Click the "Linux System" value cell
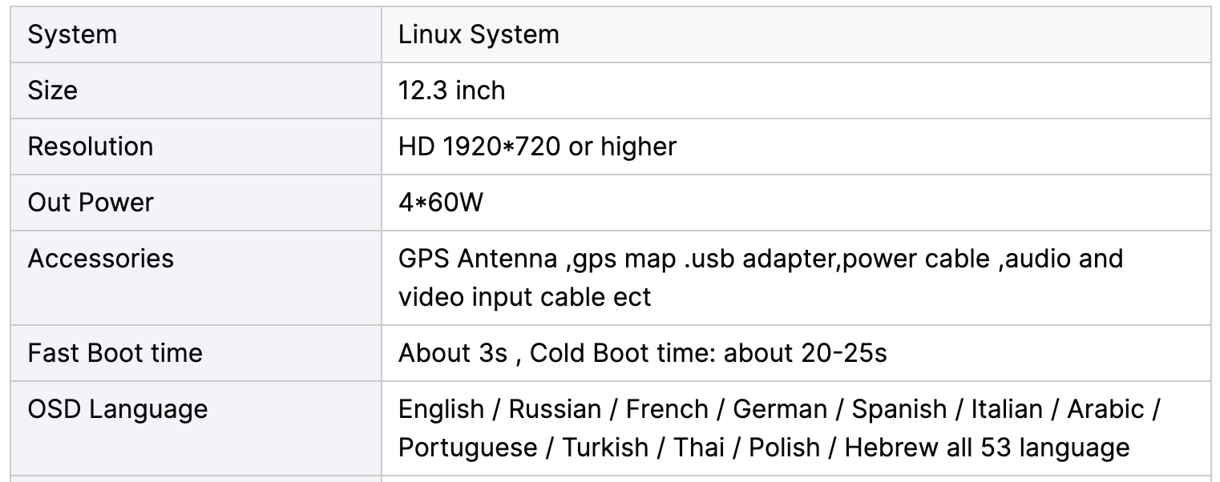The width and height of the screenshot is (1220, 482). [479, 35]
